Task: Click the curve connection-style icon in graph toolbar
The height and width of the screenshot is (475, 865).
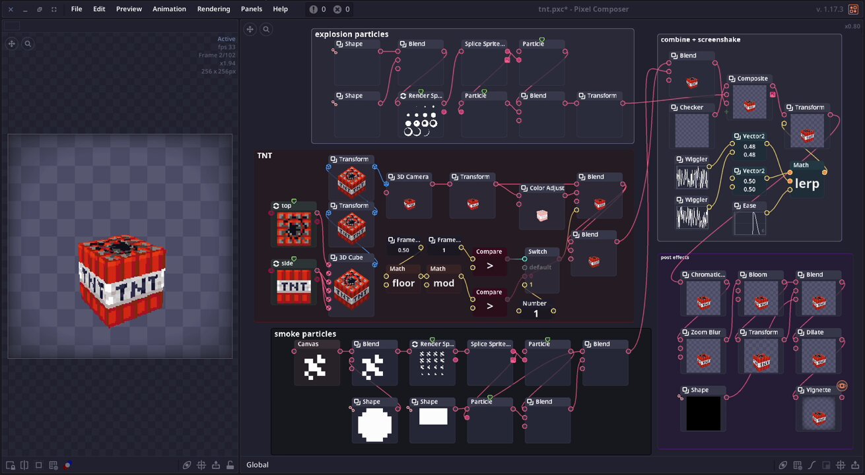Action: [812, 465]
